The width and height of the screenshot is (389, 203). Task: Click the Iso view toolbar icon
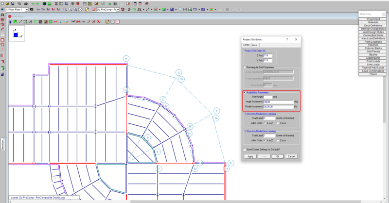click(38, 9)
